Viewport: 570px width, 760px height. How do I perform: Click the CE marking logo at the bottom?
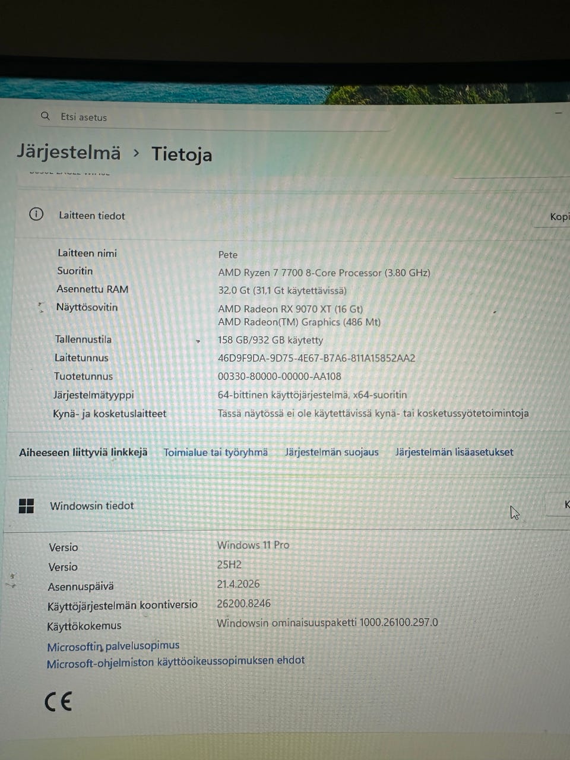coord(58,701)
